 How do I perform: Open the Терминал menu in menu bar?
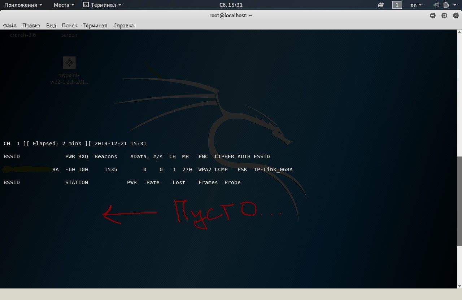95,26
